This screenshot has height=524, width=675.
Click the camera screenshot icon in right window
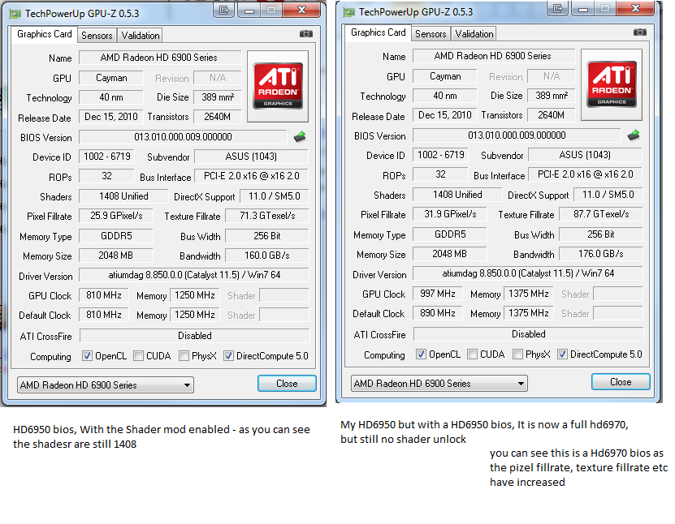pyautogui.click(x=640, y=32)
